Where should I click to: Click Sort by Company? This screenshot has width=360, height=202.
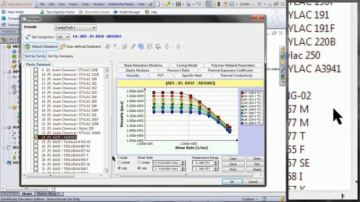click(60, 56)
